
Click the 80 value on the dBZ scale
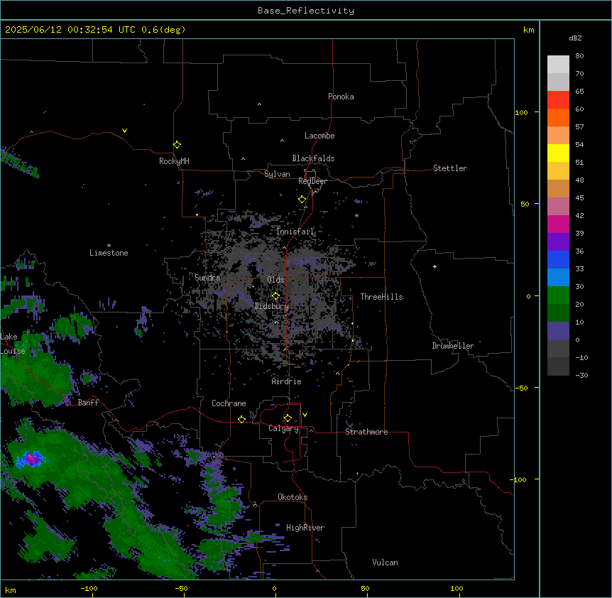[x=579, y=56]
